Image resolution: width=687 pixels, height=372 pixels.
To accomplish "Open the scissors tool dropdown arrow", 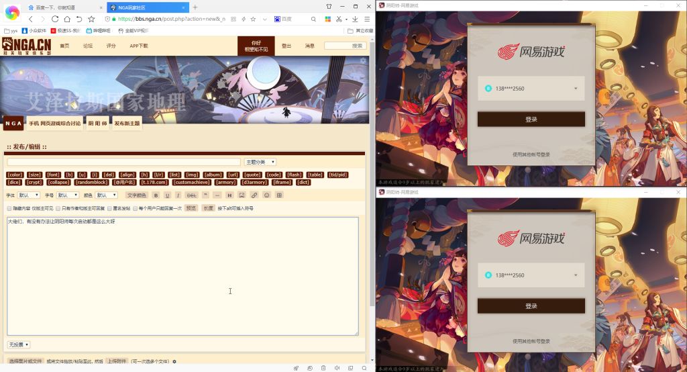I will coord(346,19).
